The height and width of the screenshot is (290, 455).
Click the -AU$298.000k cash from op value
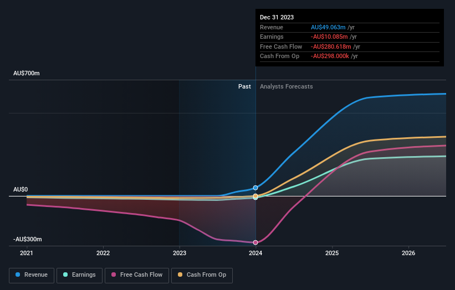(x=330, y=56)
